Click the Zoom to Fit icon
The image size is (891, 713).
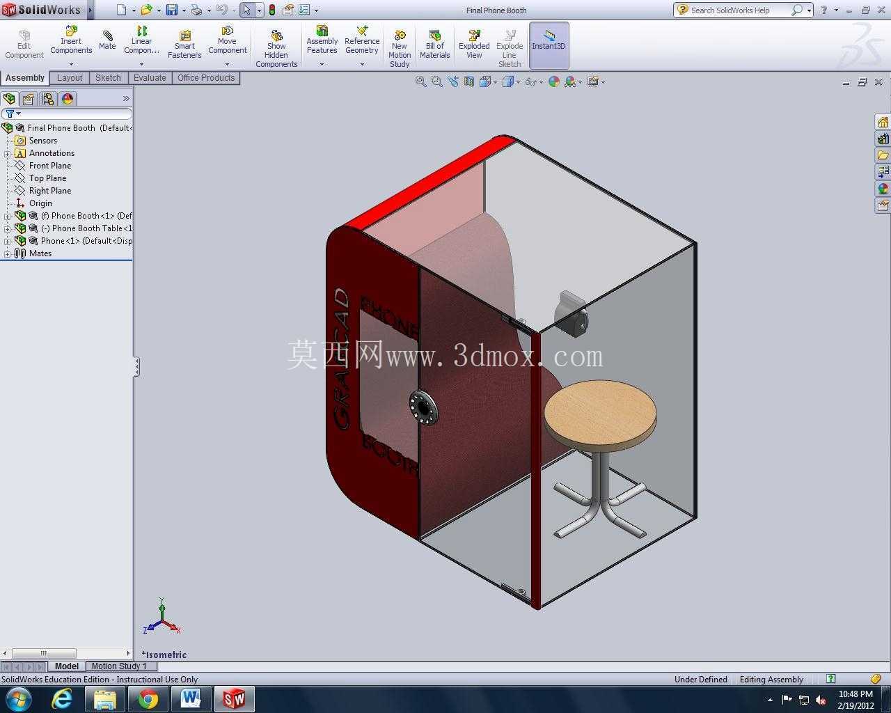coord(420,81)
